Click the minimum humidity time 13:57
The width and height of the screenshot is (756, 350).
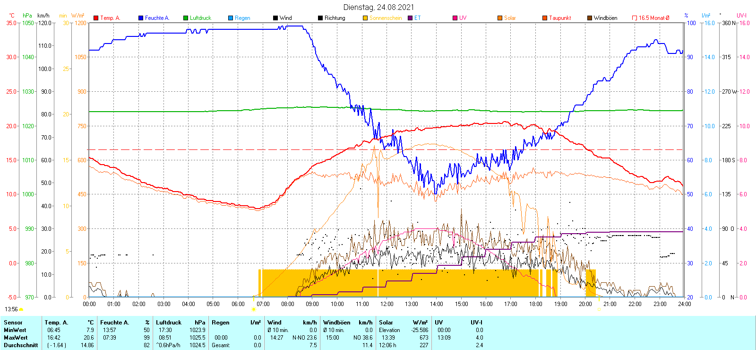(110, 330)
